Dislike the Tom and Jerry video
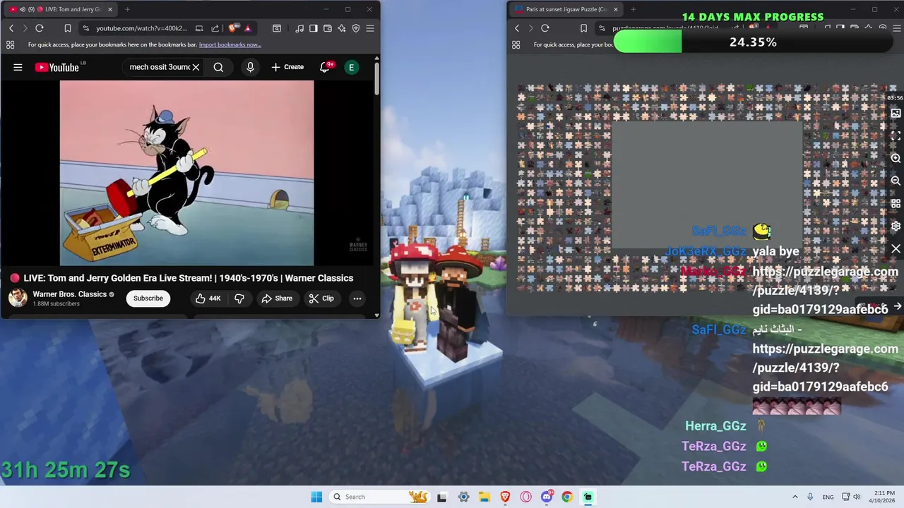904x508 pixels. 239,298
